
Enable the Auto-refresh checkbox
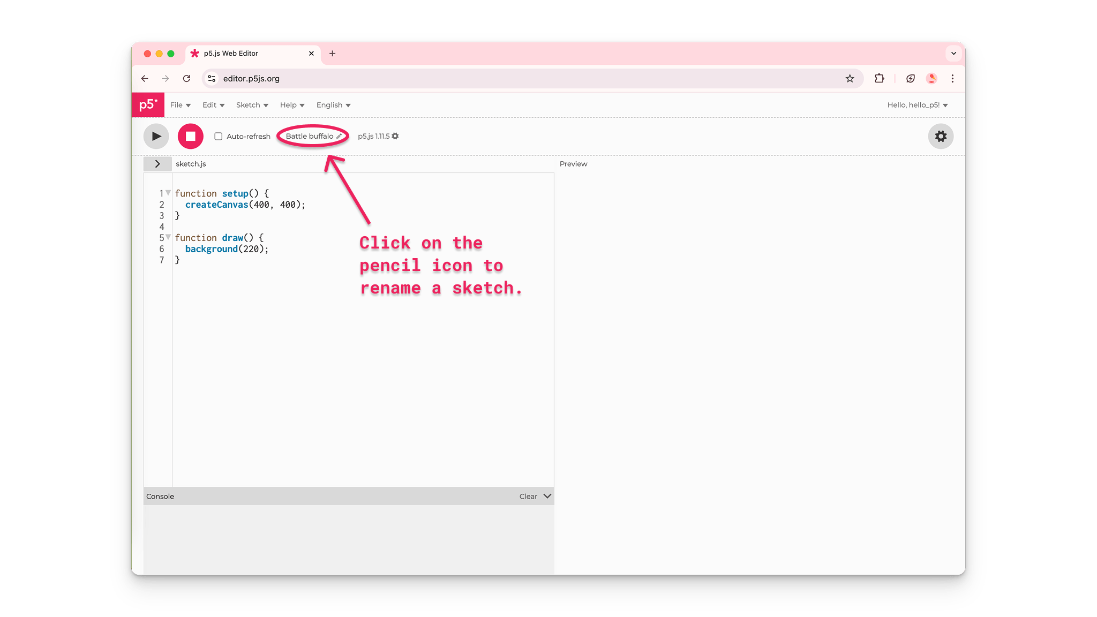point(218,136)
